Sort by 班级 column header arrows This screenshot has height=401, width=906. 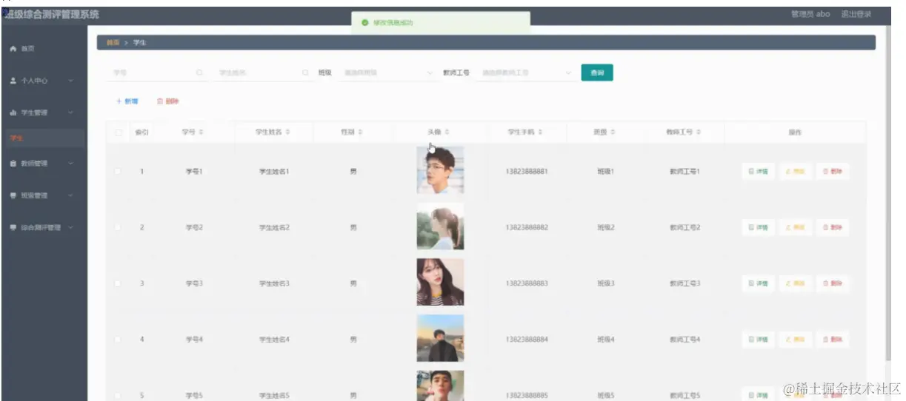613,132
